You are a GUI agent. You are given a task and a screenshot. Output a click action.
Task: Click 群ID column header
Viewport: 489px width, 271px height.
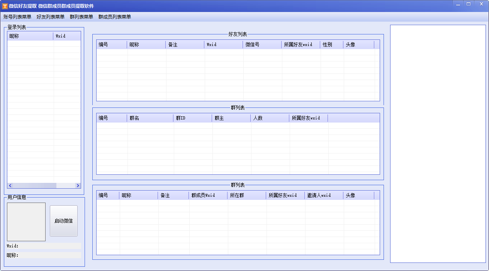point(193,118)
